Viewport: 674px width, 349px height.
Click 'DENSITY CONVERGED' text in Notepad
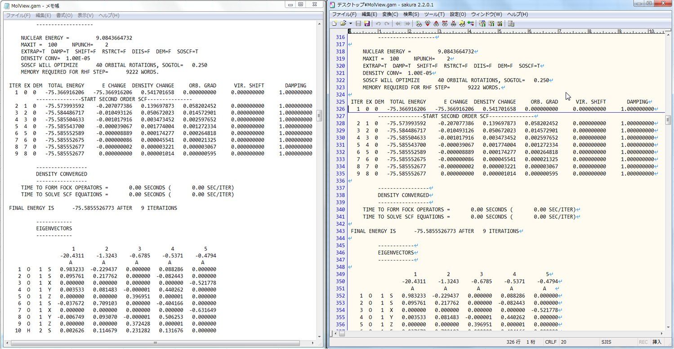point(62,174)
